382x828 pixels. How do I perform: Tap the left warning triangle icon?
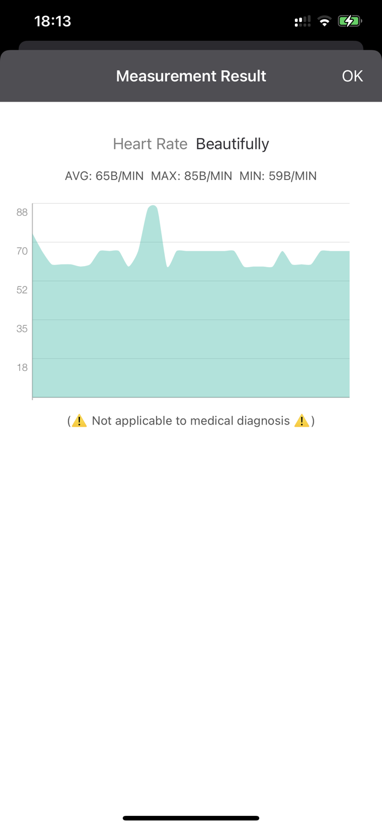(x=79, y=421)
